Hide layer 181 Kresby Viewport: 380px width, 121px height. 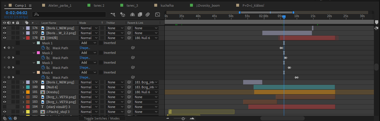4,92
